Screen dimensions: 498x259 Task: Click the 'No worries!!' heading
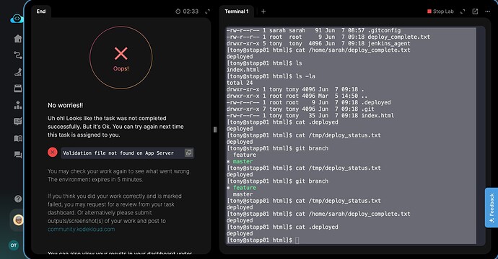click(66, 106)
